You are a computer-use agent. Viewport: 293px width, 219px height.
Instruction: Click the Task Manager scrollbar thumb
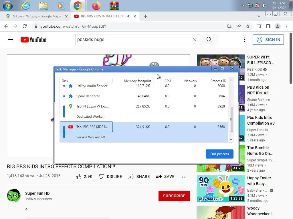tap(231, 119)
